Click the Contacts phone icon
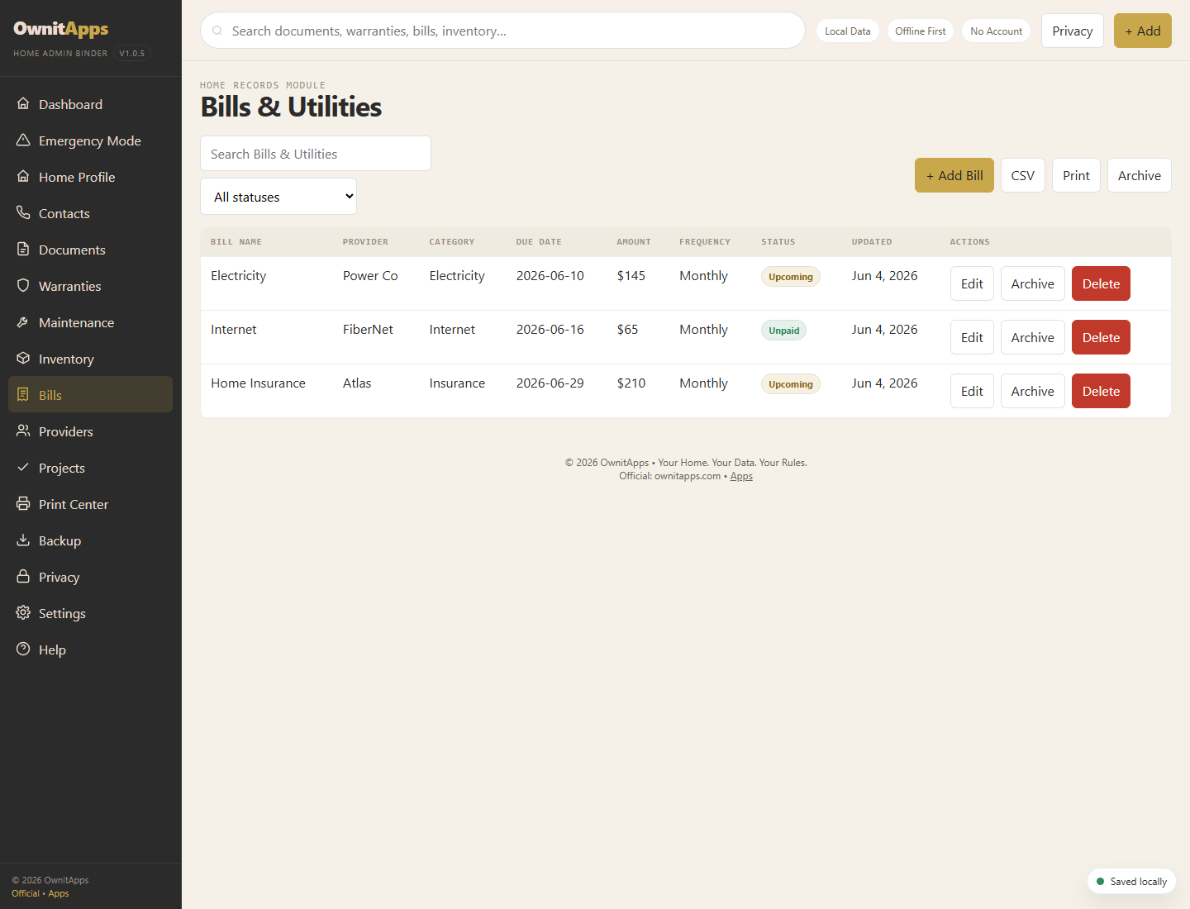 (x=23, y=213)
